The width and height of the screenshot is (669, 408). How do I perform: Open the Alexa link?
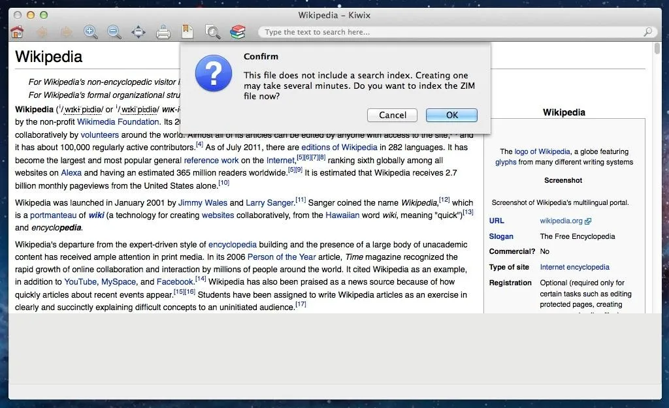click(71, 173)
